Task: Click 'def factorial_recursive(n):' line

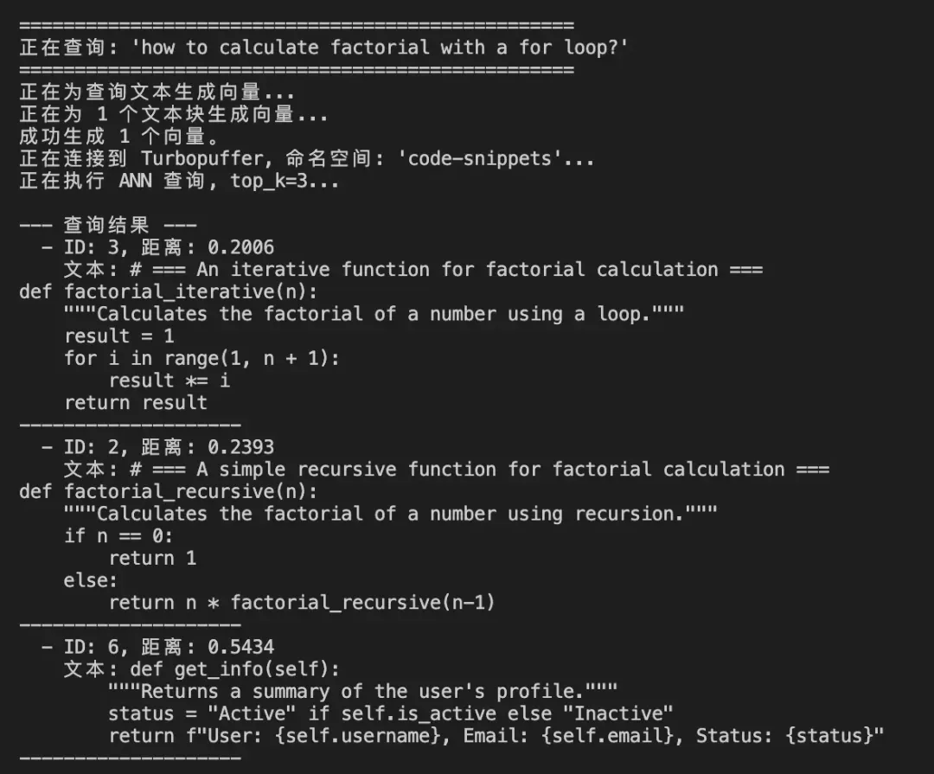Action: pyautogui.click(x=168, y=492)
